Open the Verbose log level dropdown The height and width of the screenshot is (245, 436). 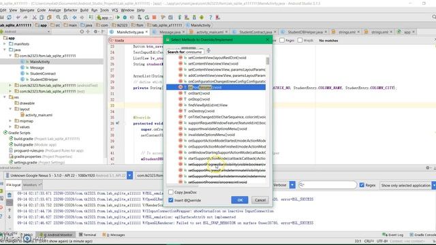[292, 185]
